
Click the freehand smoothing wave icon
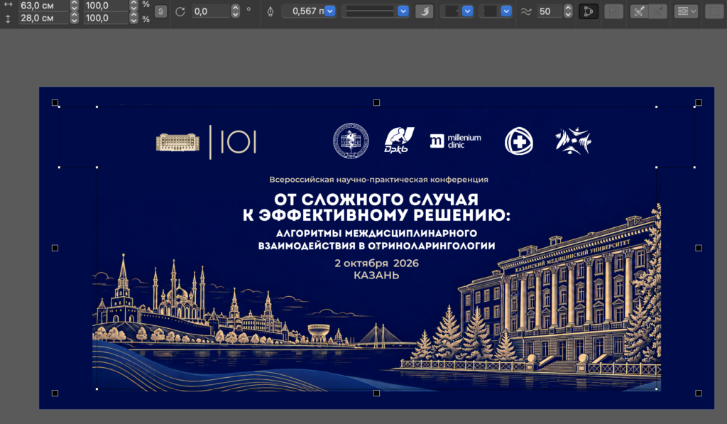click(x=526, y=11)
